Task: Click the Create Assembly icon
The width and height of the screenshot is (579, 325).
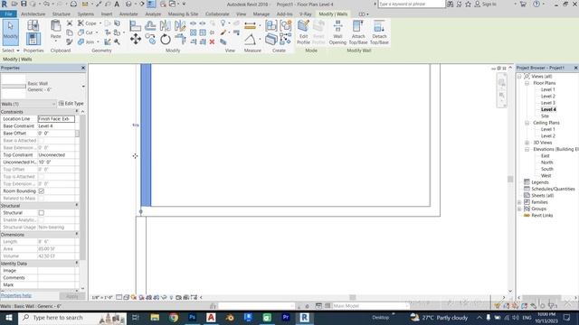Action: click(271, 25)
